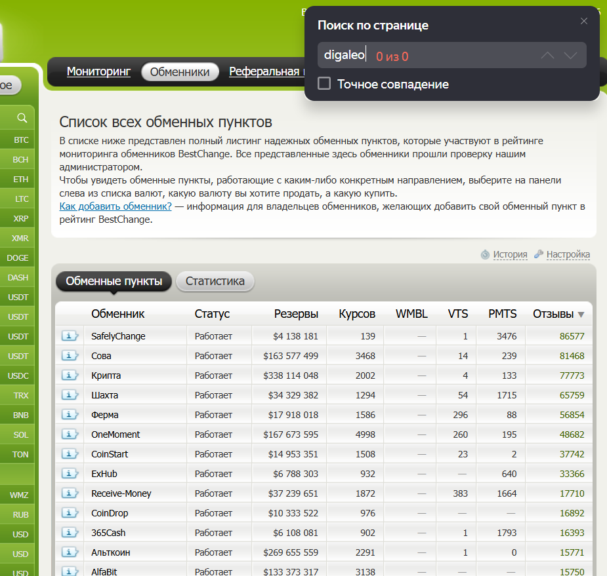Go to next search match arrow
This screenshot has height=576, width=607.
point(570,56)
